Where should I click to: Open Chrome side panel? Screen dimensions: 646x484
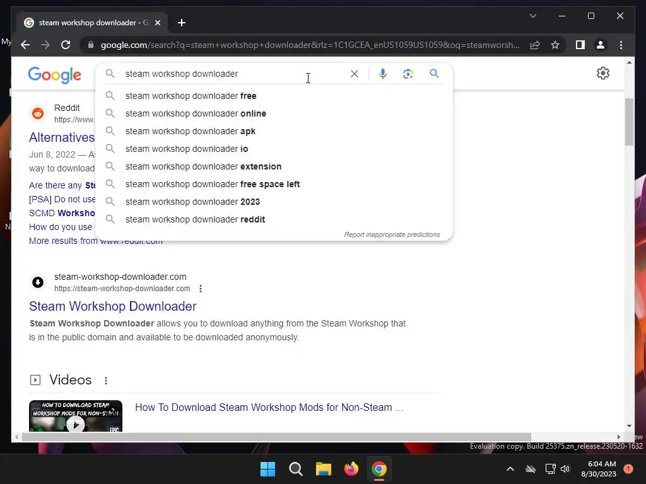coord(580,45)
